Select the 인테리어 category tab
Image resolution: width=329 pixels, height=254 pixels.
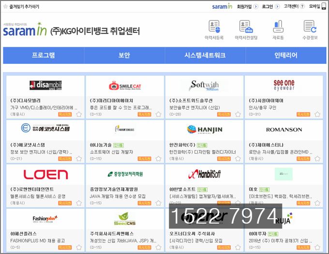coord(286,55)
